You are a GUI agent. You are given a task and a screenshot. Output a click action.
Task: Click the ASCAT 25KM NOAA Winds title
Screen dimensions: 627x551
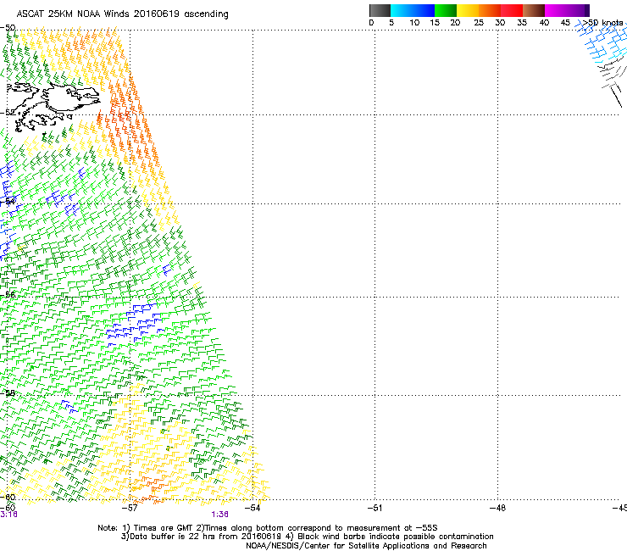coord(122,14)
